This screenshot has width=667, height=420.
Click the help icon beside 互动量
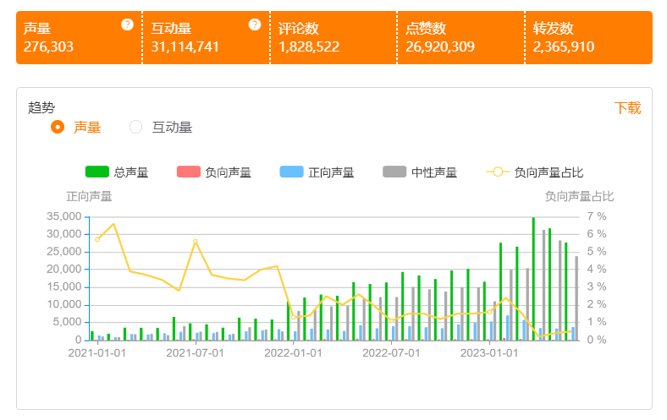point(255,25)
